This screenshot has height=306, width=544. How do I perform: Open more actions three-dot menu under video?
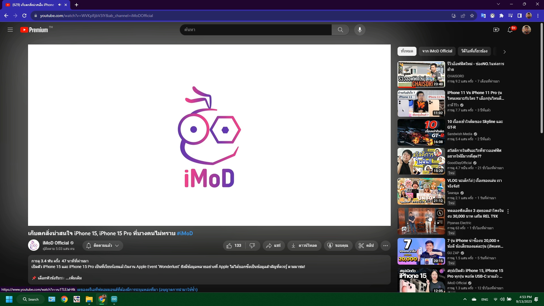[386, 246]
